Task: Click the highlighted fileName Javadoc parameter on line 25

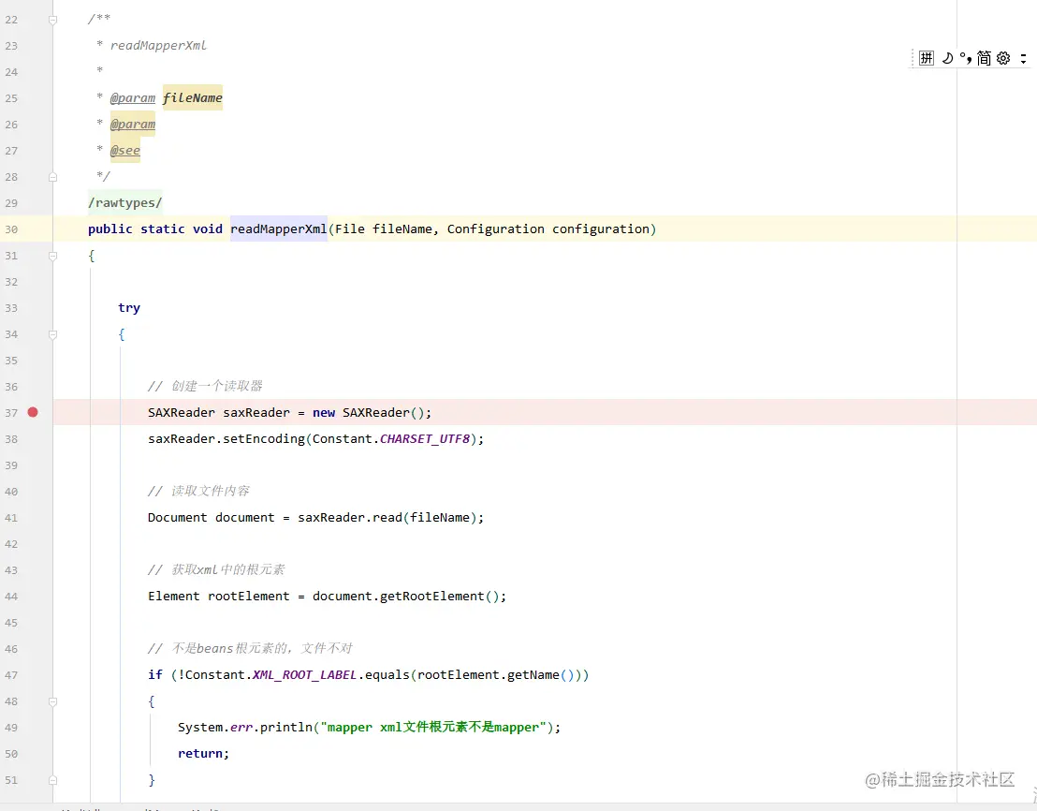Action: [x=193, y=98]
